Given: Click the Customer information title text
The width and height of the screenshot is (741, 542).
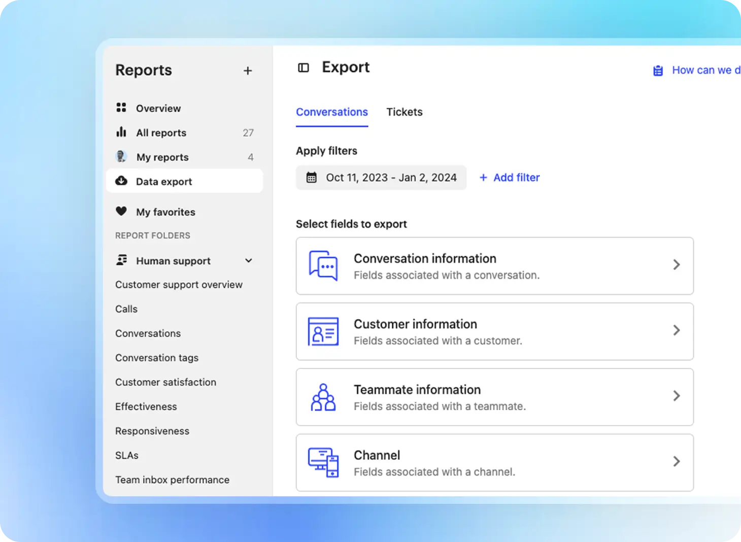Looking at the screenshot, I should point(415,324).
